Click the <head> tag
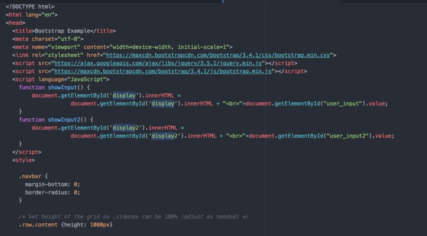 click(x=15, y=23)
